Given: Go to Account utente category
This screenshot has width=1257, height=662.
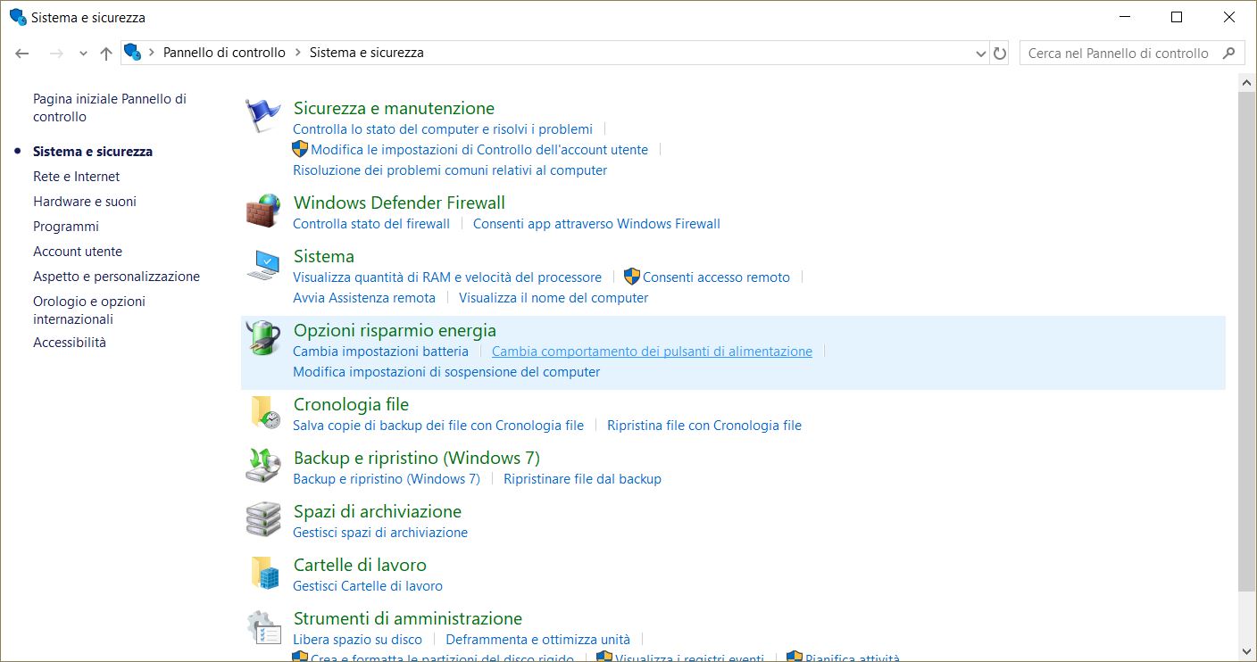Looking at the screenshot, I should coord(78,252).
